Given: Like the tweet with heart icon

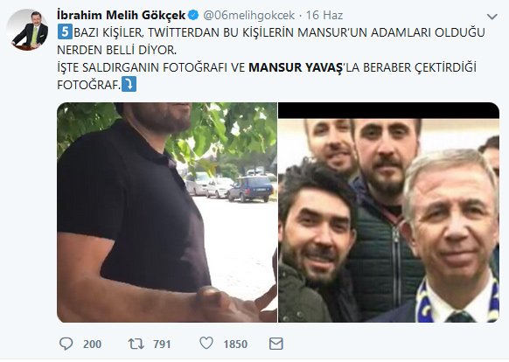Looking at the screenshot, I should (206, 343).
